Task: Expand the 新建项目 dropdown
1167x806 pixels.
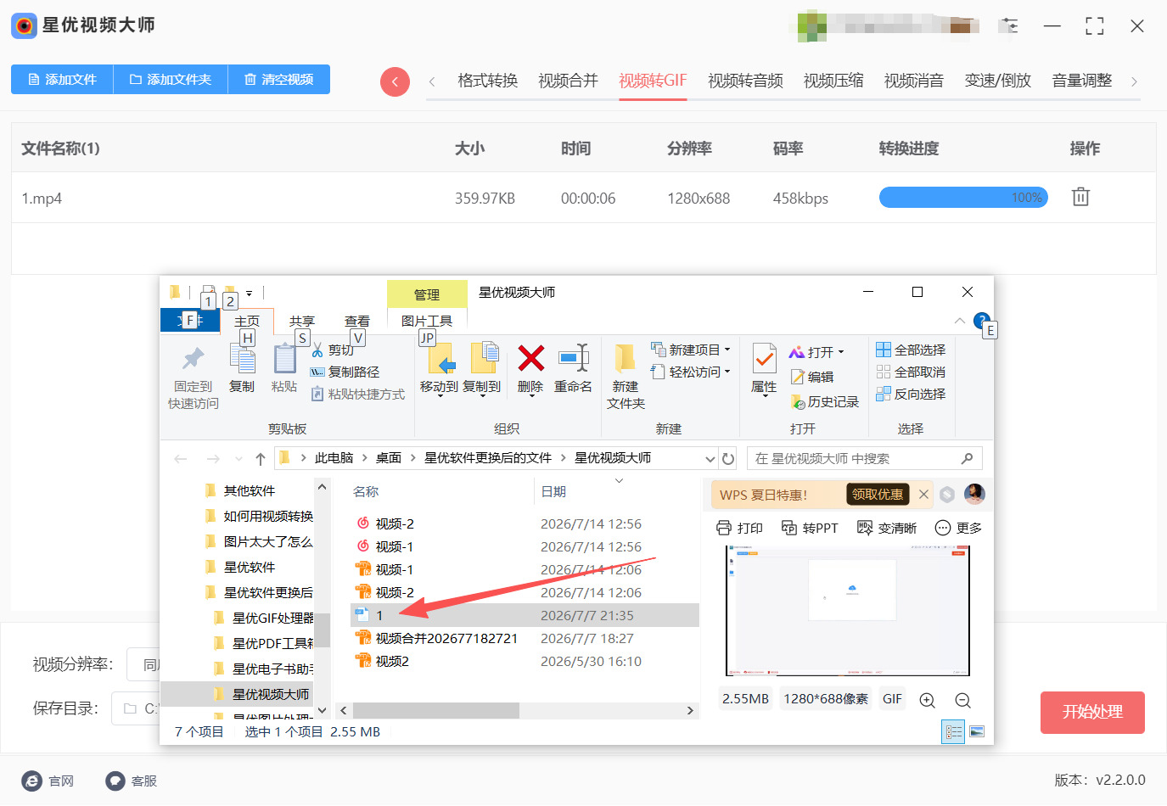Action: [727, 350]
